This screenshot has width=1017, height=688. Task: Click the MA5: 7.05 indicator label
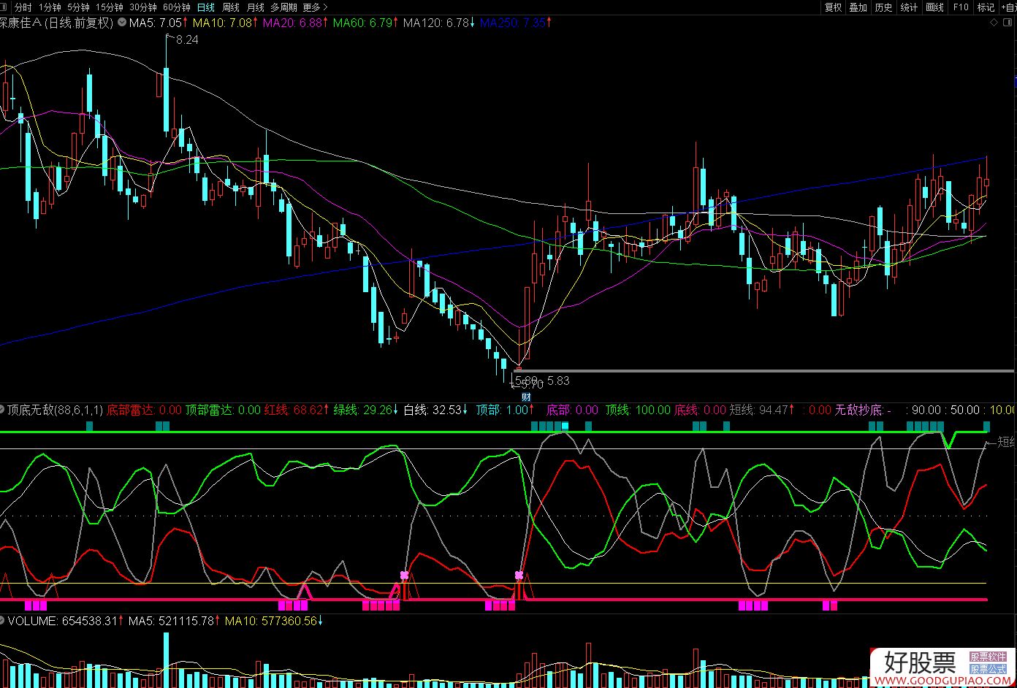tap(157, 23)
